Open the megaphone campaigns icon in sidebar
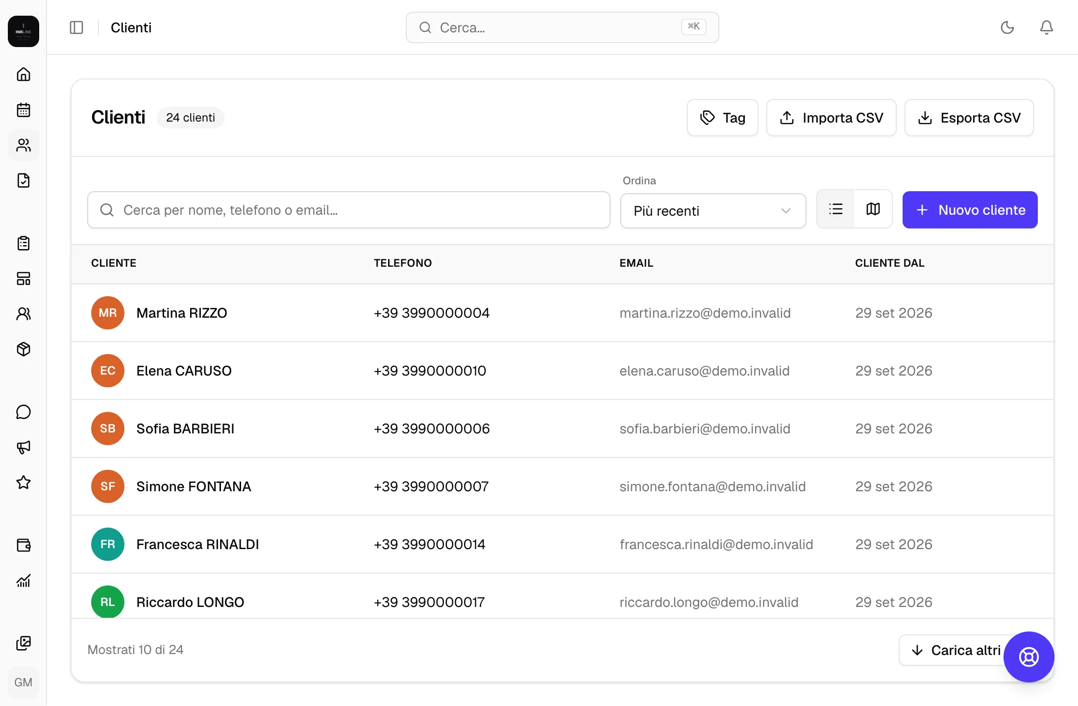Viewport: 1078px width, 706px height. (x=24, y=447)
